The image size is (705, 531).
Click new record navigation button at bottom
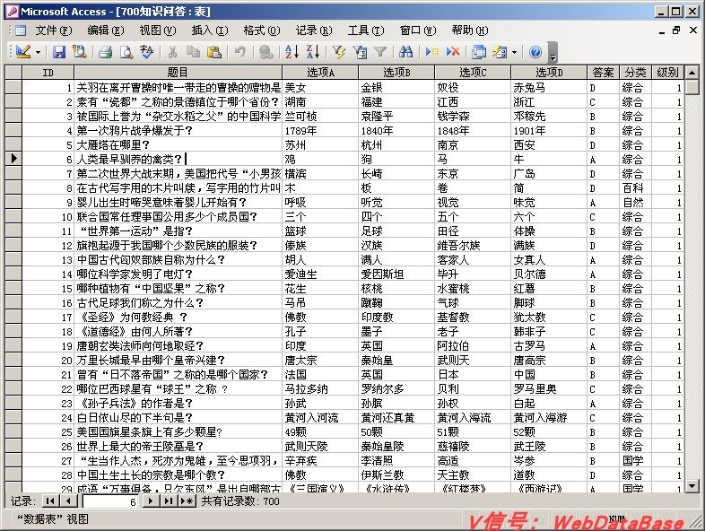tap(187, 501)
